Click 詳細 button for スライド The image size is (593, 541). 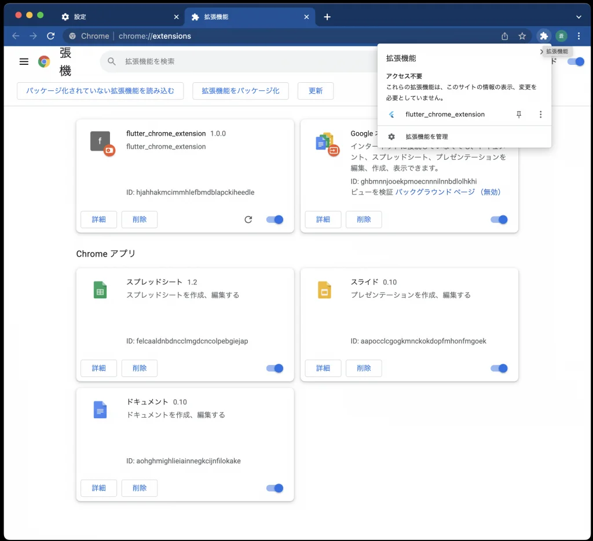point(323,368)
